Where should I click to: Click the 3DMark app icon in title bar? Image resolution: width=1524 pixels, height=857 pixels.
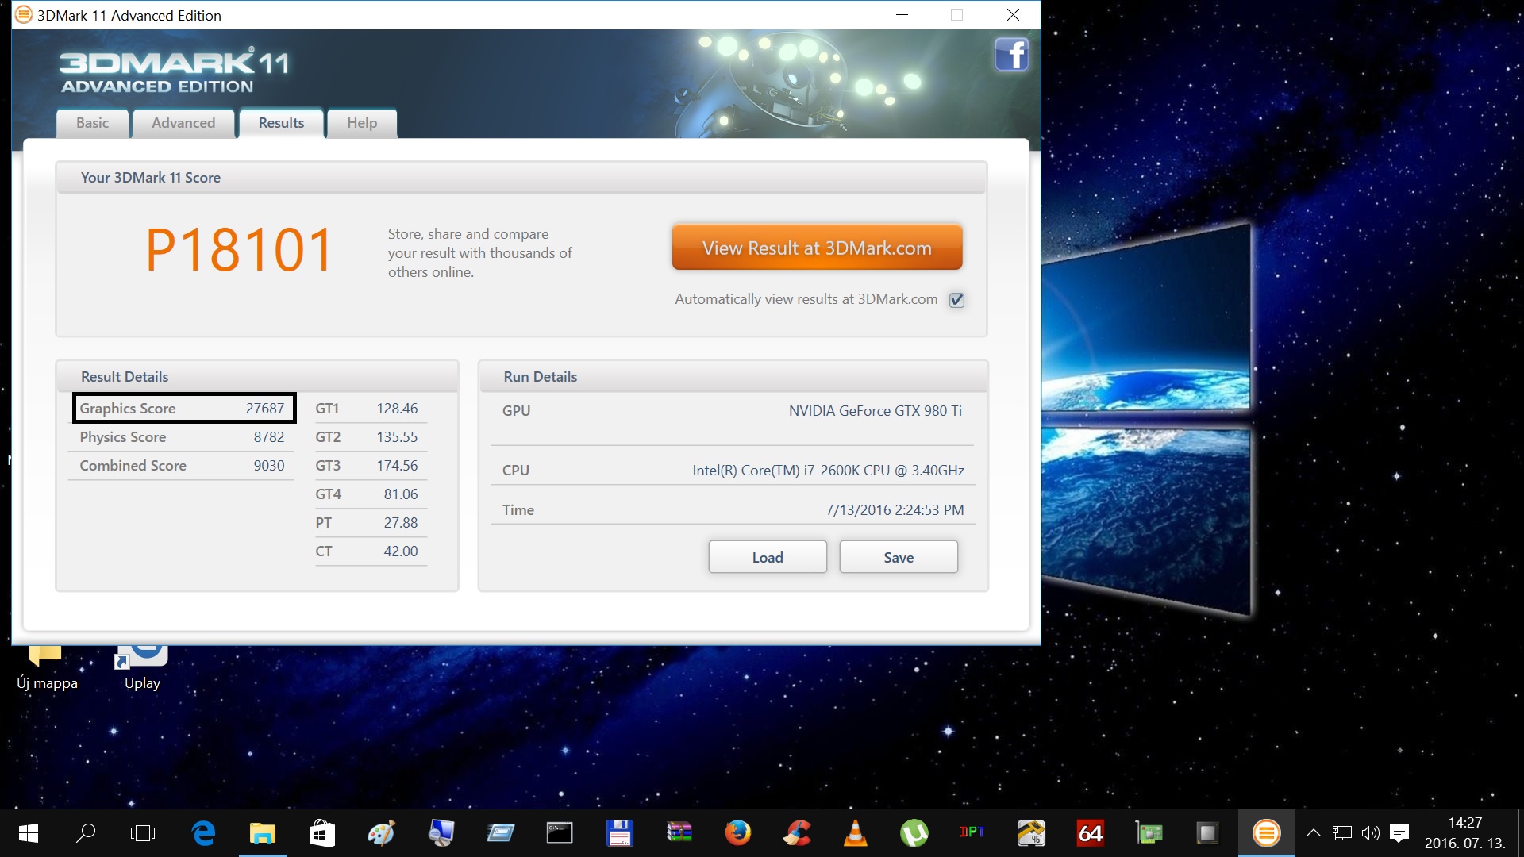tap(24, 15)
